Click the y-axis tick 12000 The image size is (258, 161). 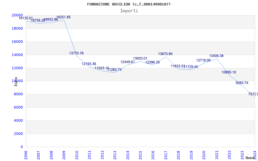pos(17,68)
